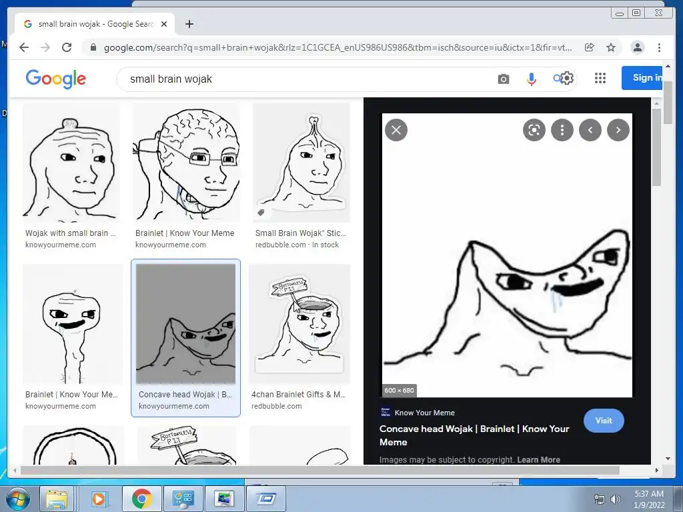Image resolution: width=683 pixels, height=512 pixels.
Task: Close the image preview panel
Action: coord(396,130)
